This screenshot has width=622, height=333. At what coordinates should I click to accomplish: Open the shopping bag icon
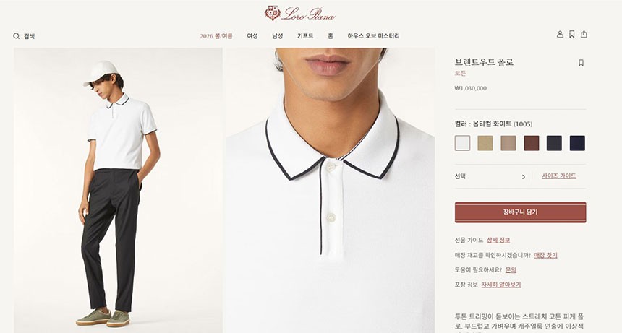point(584,35)
